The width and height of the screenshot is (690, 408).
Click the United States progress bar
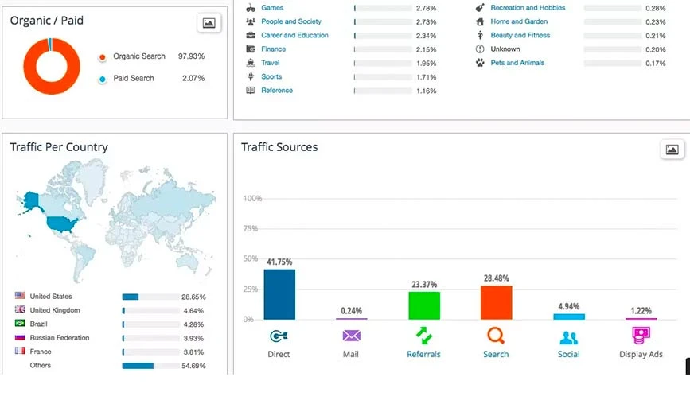[150, 297]
